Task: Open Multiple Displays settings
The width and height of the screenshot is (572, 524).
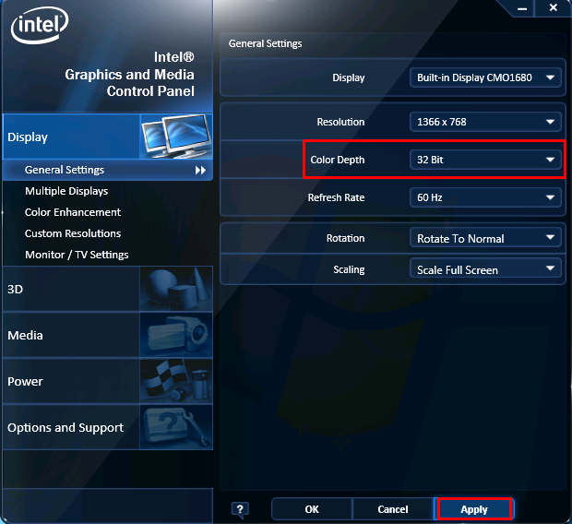Action: pyautogui.click(x=66, y=191)
